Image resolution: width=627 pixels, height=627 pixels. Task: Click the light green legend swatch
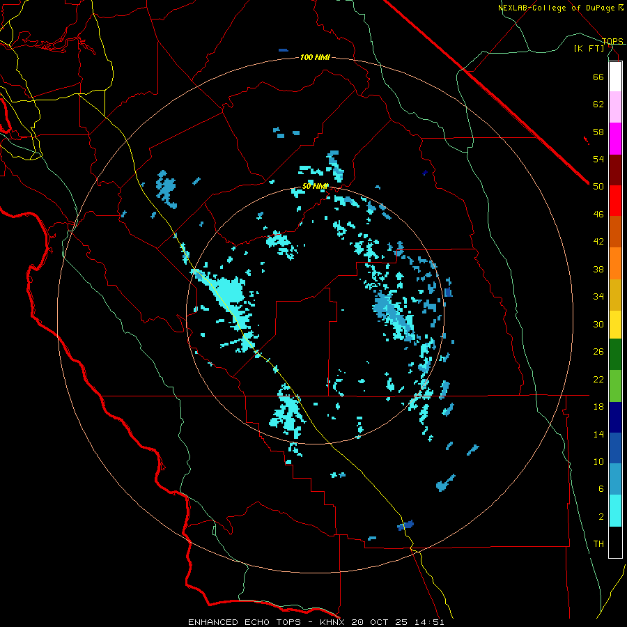(615, 386)
